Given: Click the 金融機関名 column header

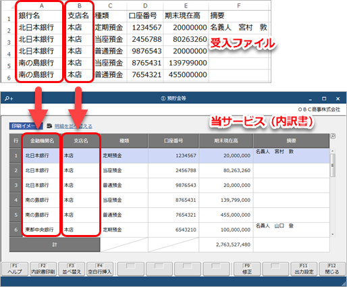Looking at the screenshot, I should tap(42, 141).
